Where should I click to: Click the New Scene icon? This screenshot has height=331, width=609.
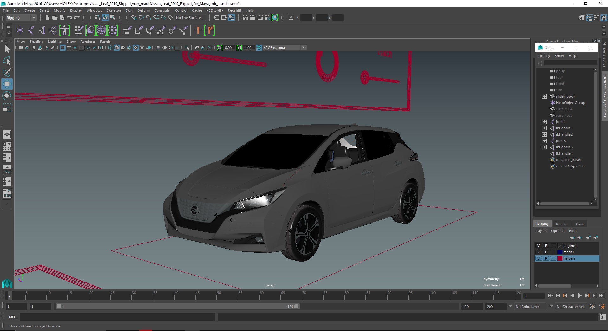[47, 18]
